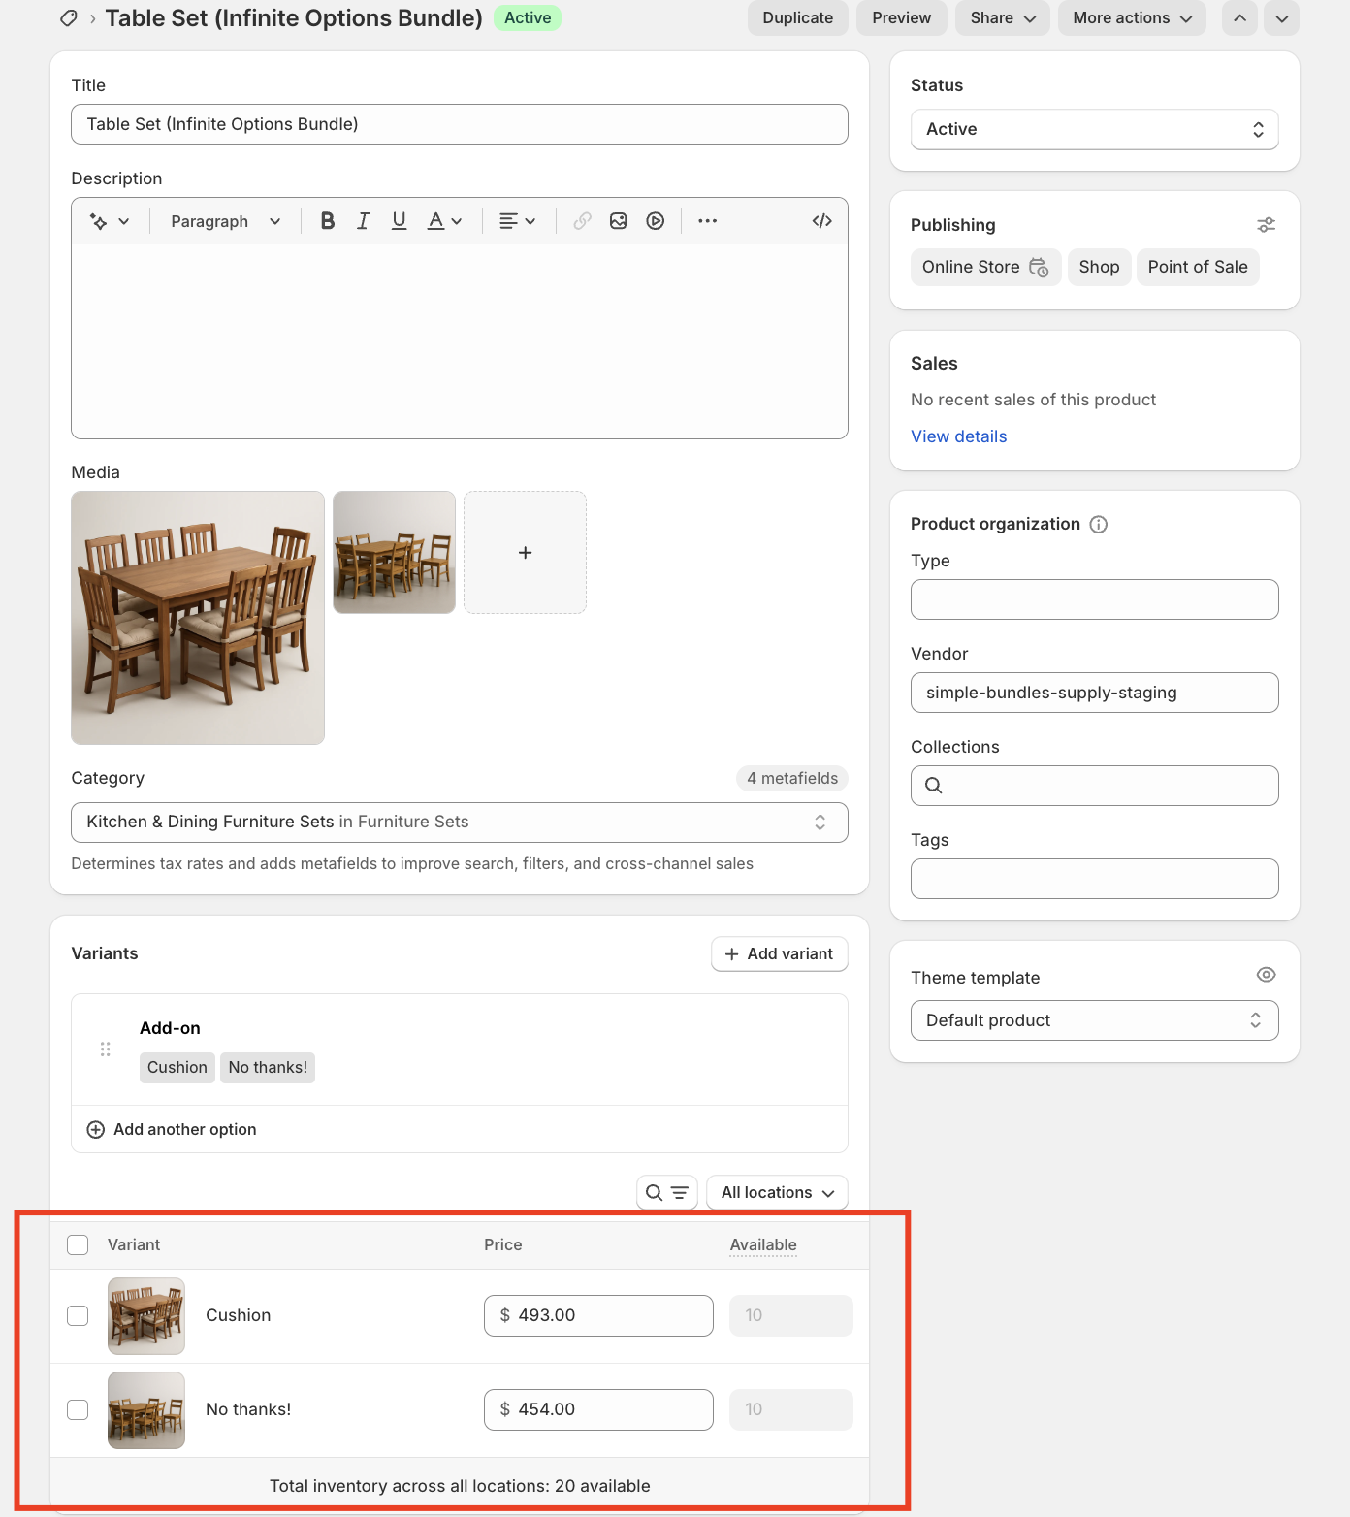Apply underline formatting
Image resolution: width=1350 pixels, height=1517 pixels.
399,221
